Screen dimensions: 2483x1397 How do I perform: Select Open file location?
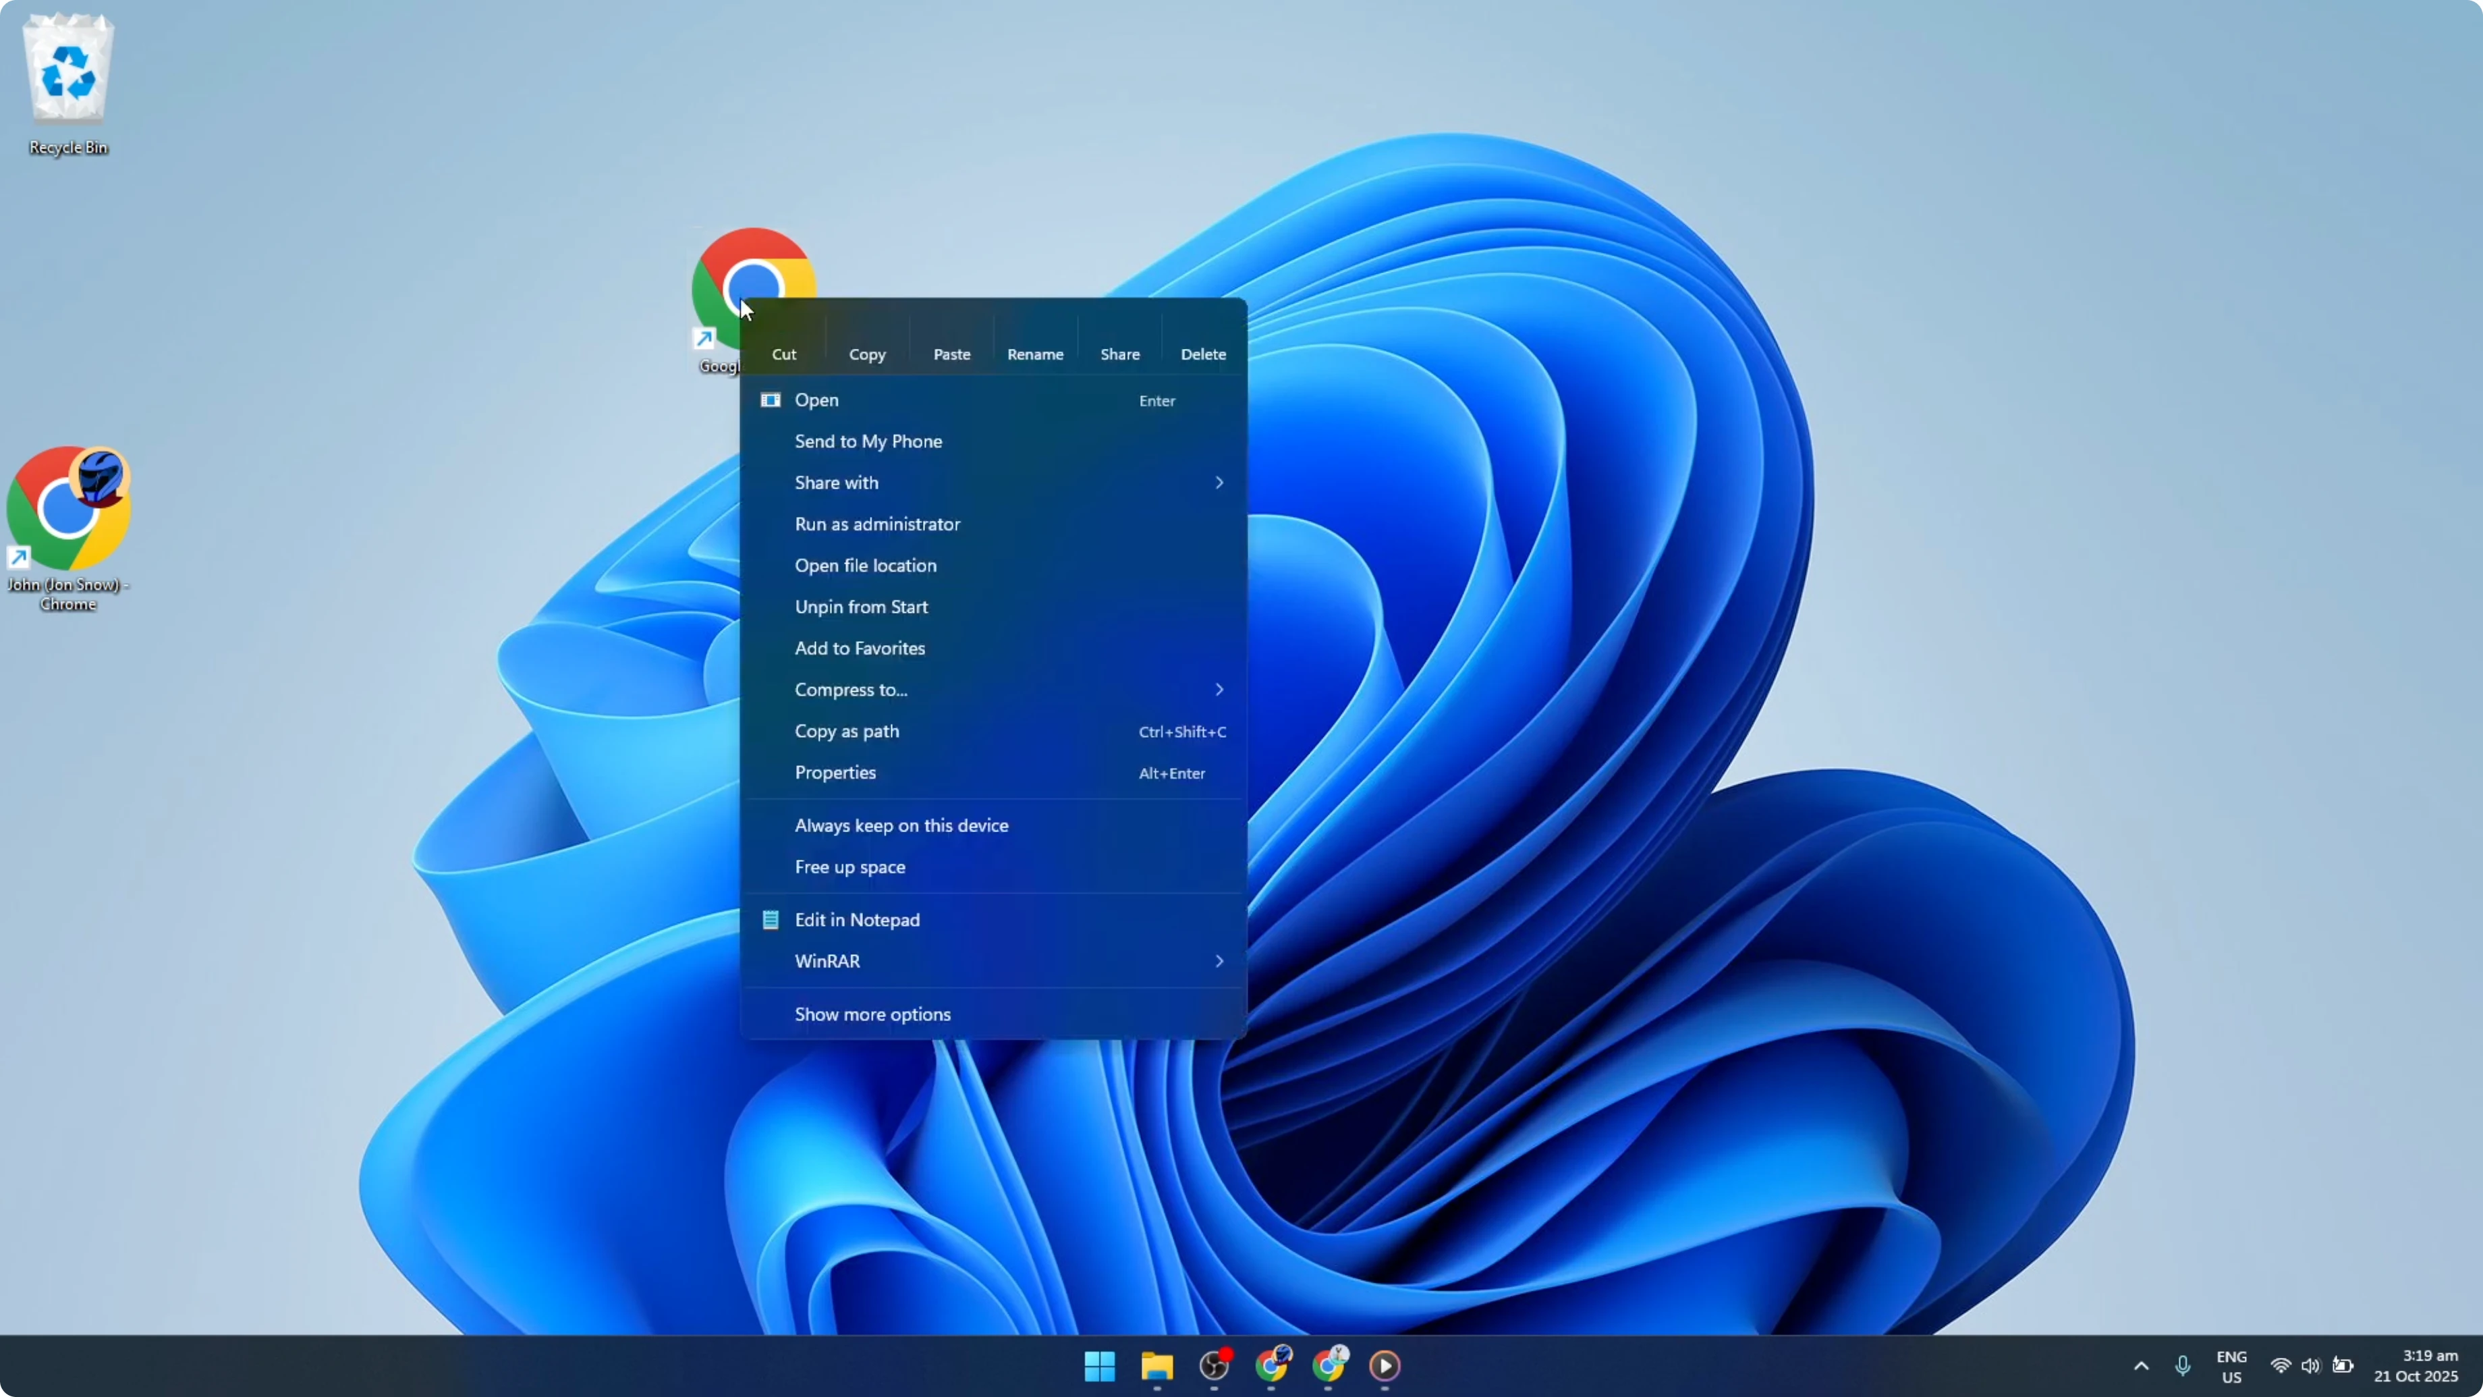click(866, 565)
